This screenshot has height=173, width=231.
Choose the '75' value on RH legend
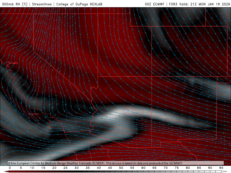(177, 168)
